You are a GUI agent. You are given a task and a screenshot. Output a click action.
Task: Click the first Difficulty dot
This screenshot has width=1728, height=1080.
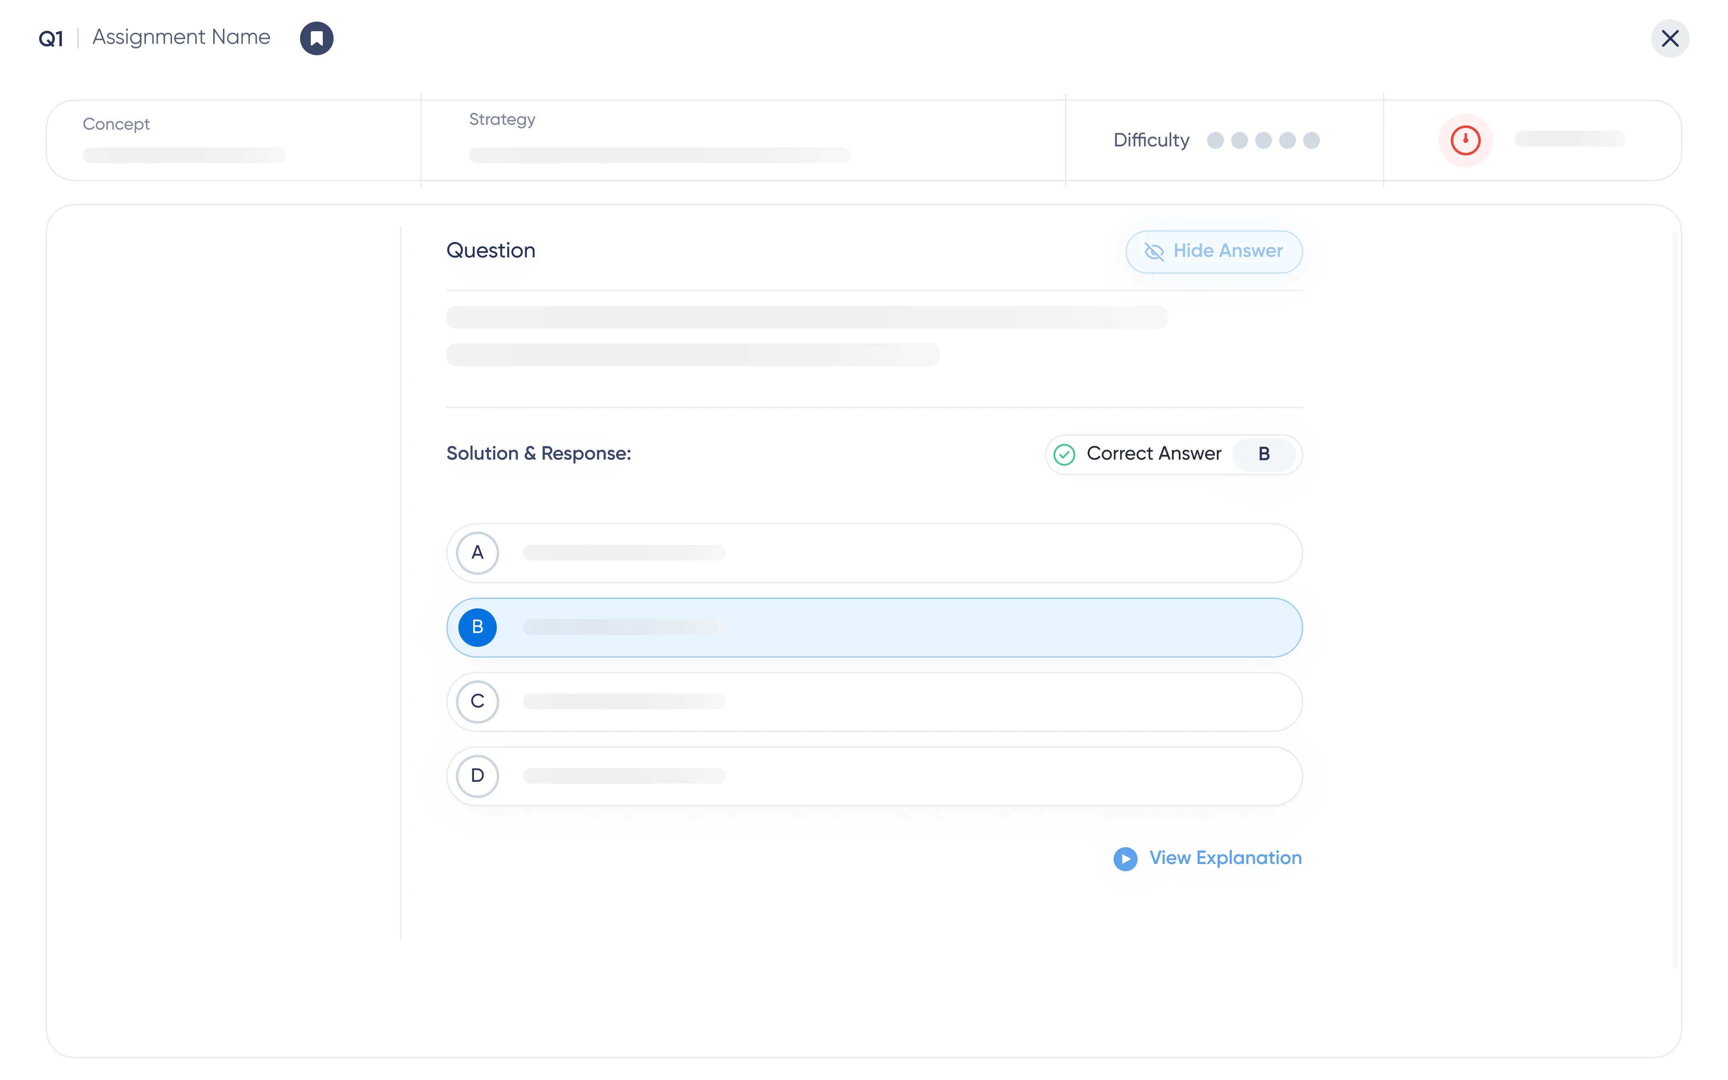click(x=1215, y=140)
